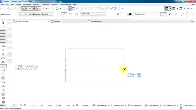
Task: Expand the Pipework toolbox group
Action: tap(3, 36)
